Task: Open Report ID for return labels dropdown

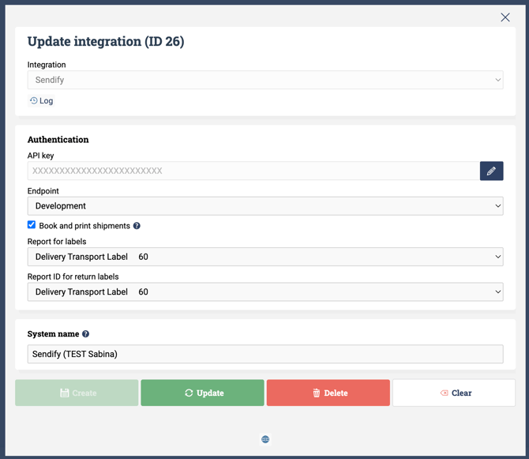Action: [x=265, y=292]
